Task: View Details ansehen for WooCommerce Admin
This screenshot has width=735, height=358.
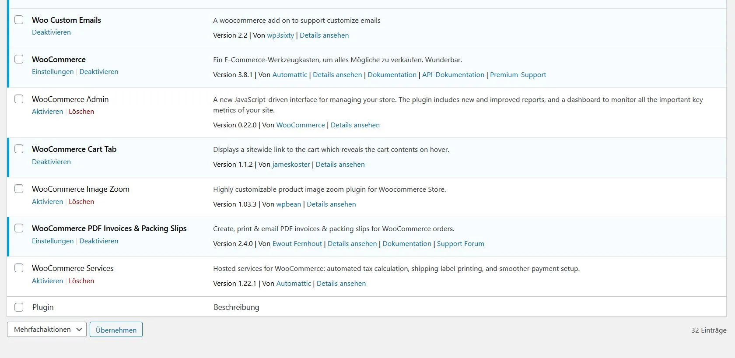Action: pos(355,125)
